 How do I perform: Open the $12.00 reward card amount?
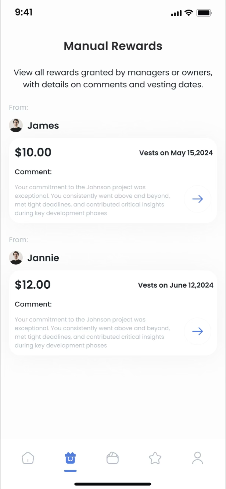(x=33, y=285)
